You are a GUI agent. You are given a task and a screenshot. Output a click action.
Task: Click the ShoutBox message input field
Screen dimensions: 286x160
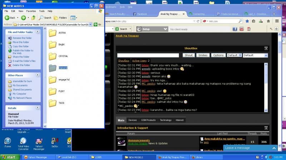148,55
